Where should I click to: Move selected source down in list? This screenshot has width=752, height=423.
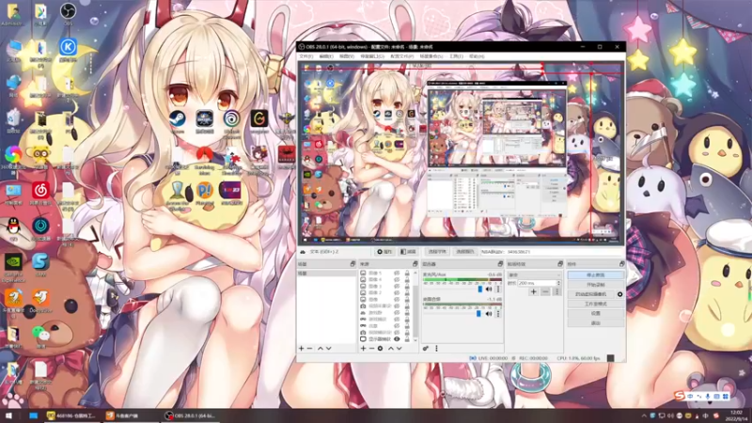[x=399, y=348]
